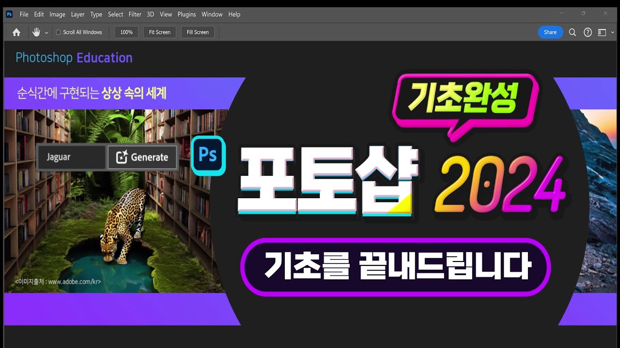Click the Jaguar prompt input field
This screenshot has width=620, height=348.
coord(72,157)
